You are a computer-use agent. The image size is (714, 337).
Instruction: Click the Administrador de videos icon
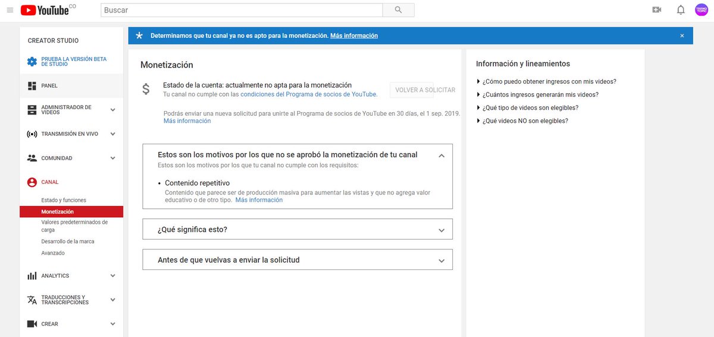point(32,110)
